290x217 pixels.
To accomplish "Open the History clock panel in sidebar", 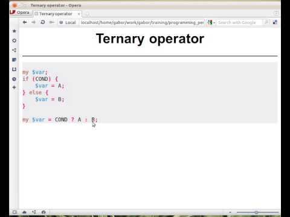I will (x=14, y=79).
